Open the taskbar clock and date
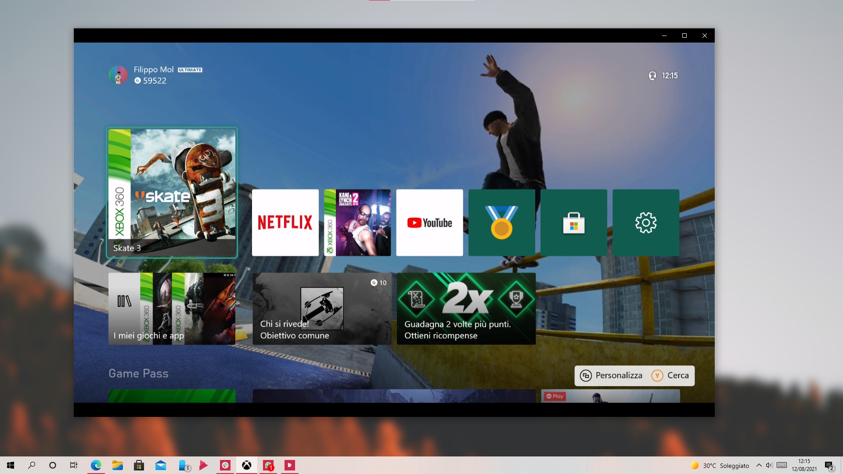Viewport: 843px width, 474px height. [804, 465]
